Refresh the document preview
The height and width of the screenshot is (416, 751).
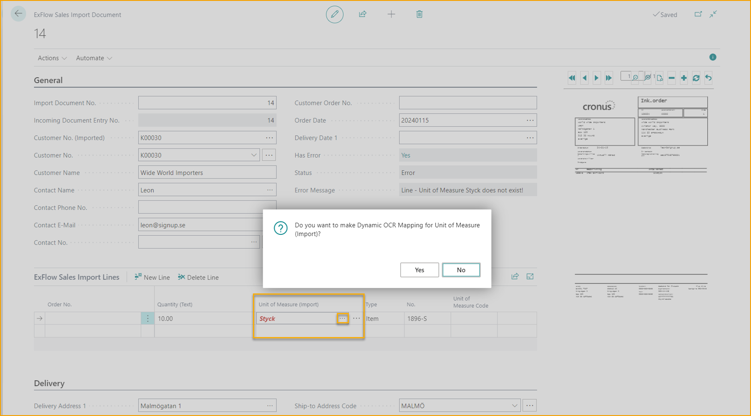point(696,78)
